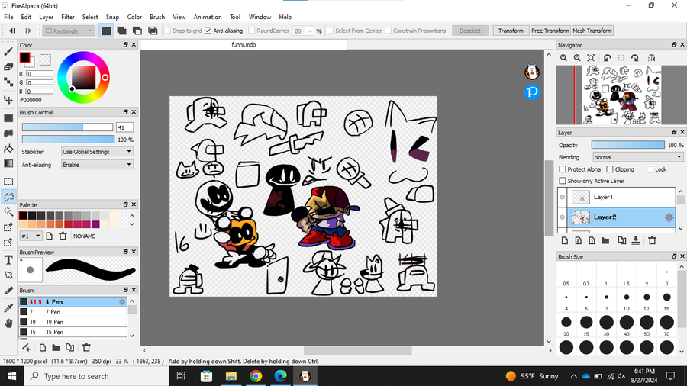Toggle visibility of Layer1
This screenshot has width=687, height=386.
[x=562, y=198]
